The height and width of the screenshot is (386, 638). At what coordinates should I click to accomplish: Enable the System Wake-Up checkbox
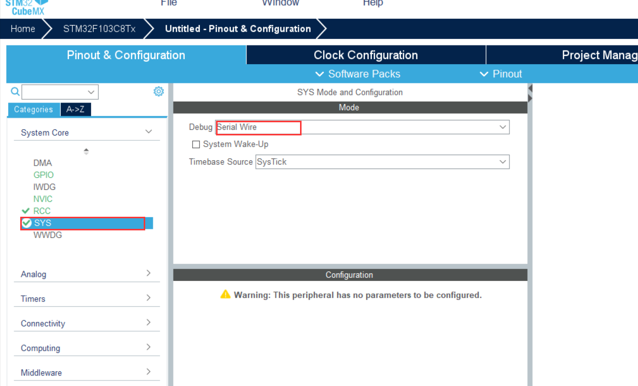click(x=196, y=144)
